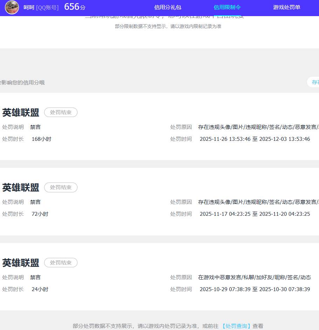The image size is (319, 330).
Task: Select the 处罚结束 badge on the 72小时 record
Action: (x=61, y=187)
